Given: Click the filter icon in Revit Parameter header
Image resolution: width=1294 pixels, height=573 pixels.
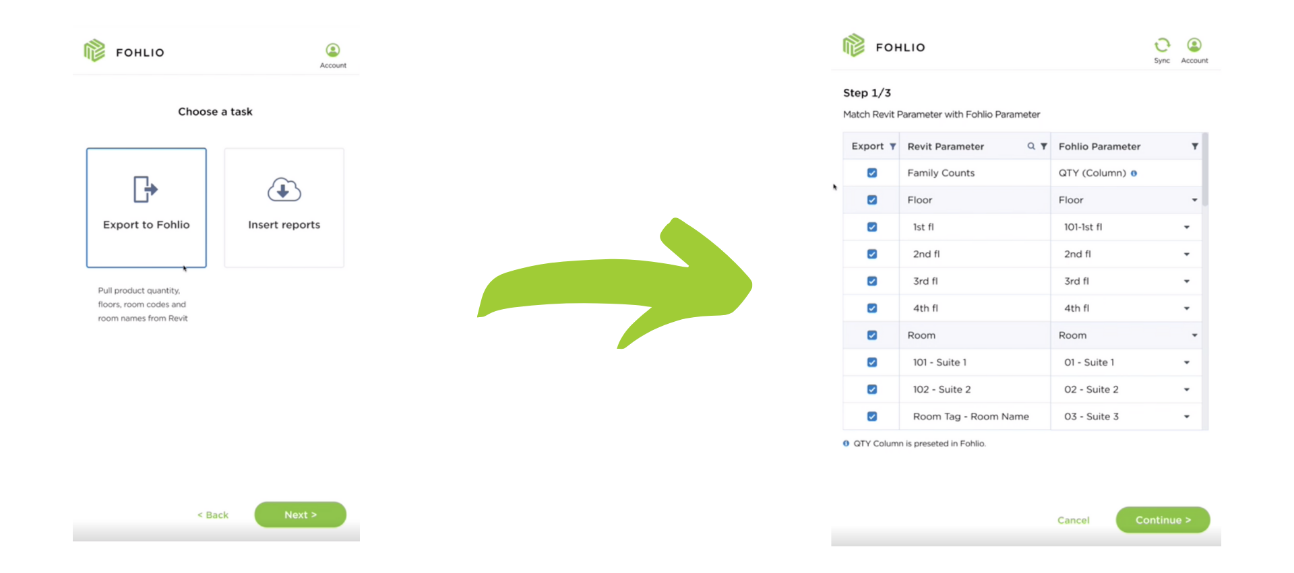Looking at the screenshot, I should 1044,146.
